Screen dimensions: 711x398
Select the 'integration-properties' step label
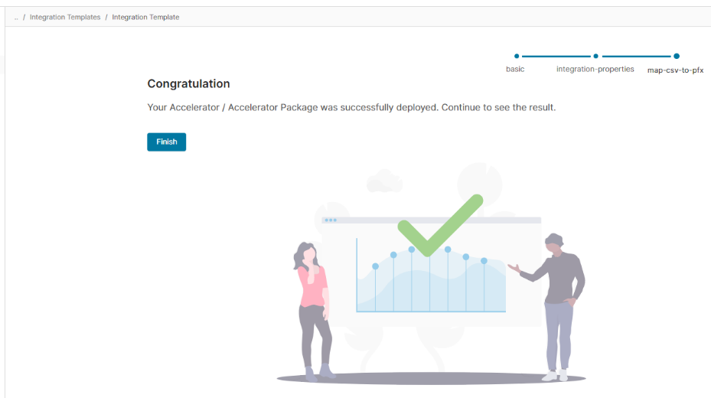click(x=595, y=69)
